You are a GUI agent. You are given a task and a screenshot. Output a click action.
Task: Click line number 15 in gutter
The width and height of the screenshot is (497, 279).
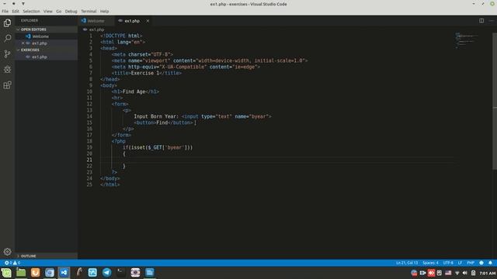[x=89, y=122]
